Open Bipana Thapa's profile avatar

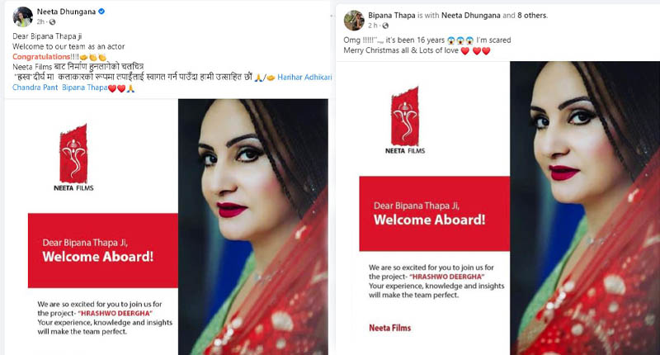pos(354,21)
